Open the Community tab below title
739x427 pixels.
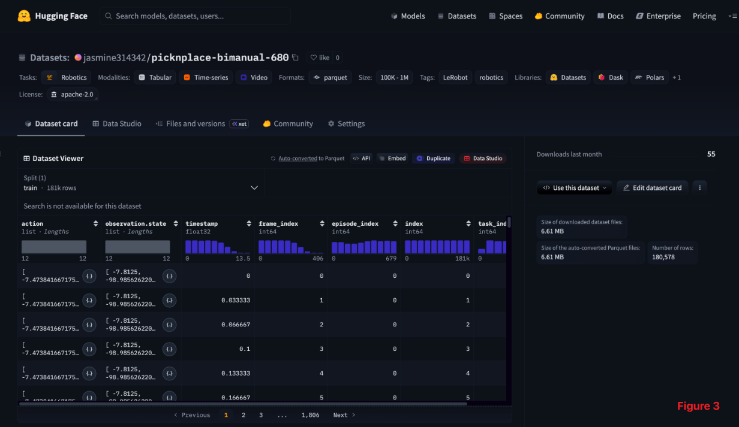(x=288, y=123)
